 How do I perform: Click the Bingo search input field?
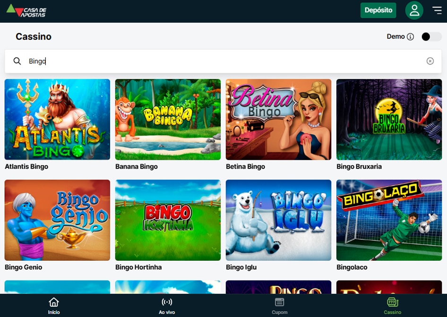(222, 61)
